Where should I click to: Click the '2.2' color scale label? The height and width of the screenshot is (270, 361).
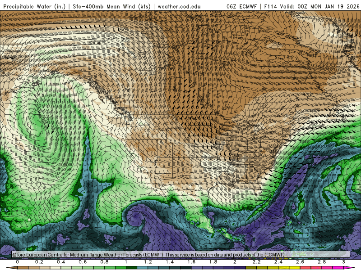pyautogui.click(x=256, y=262)
